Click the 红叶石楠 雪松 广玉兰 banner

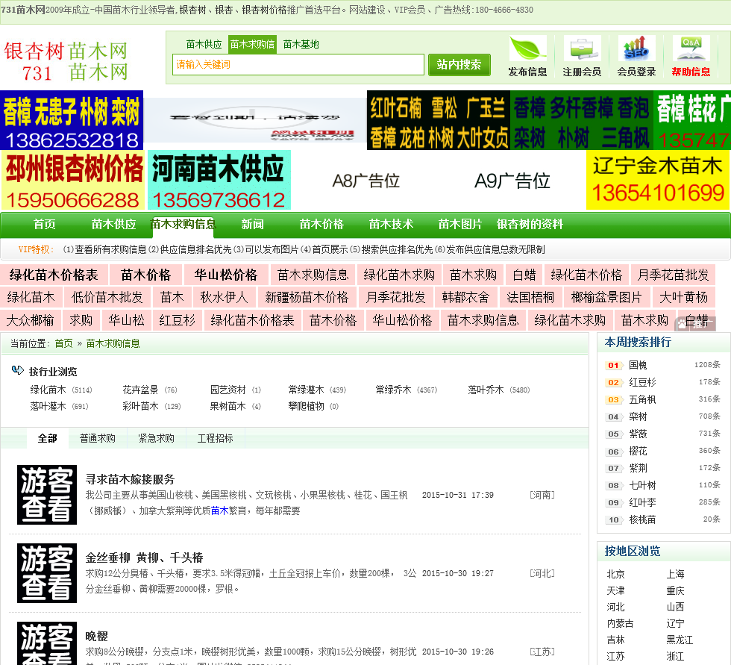pos(439,120)
